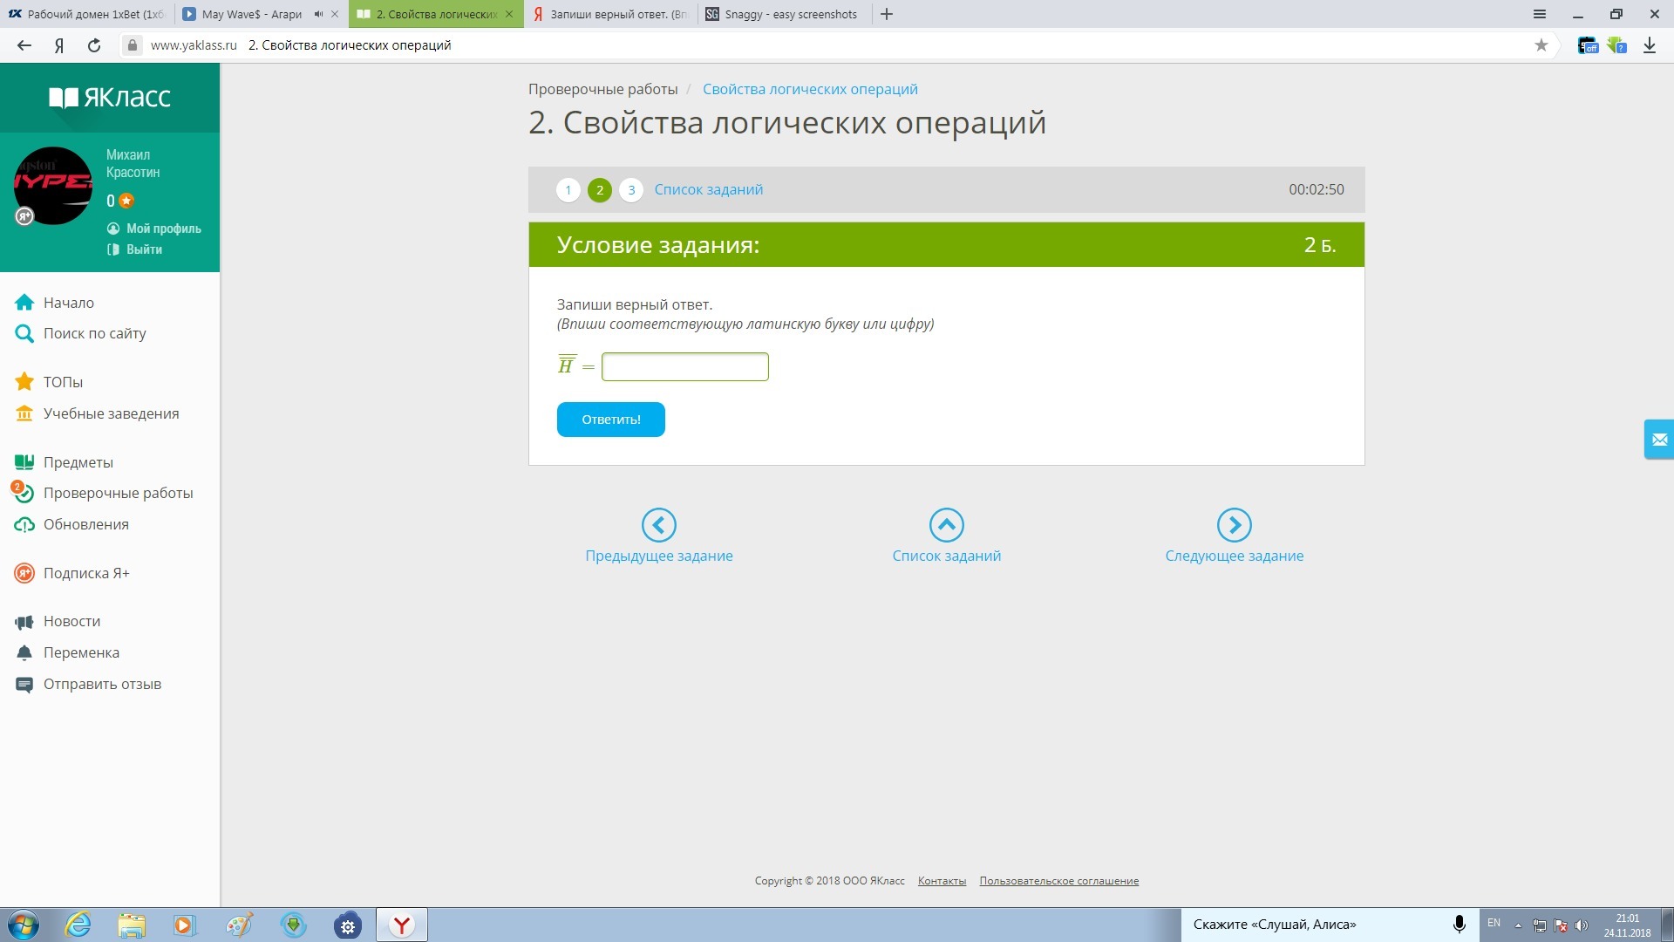This screenshot has height=942, width=1674.
Task: Click the Предметы books icon
Action: click(24, 462)
